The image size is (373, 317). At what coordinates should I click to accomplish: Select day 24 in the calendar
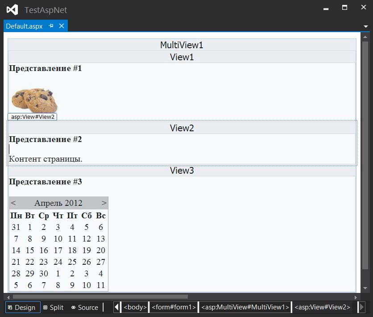(58, 262)
